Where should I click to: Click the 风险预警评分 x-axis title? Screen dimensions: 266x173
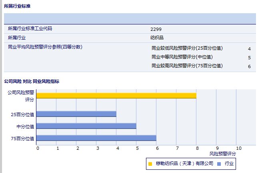click(222, 153)
